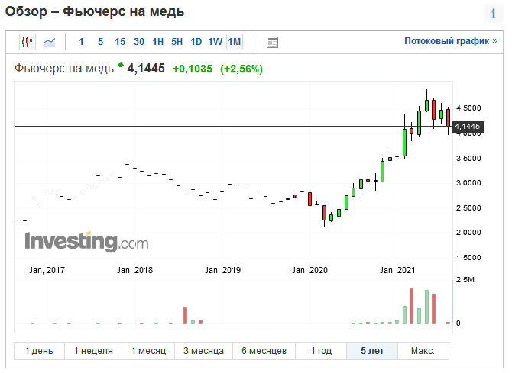Select the Макс. range tab
512x373 pixels.
(423, 351)
